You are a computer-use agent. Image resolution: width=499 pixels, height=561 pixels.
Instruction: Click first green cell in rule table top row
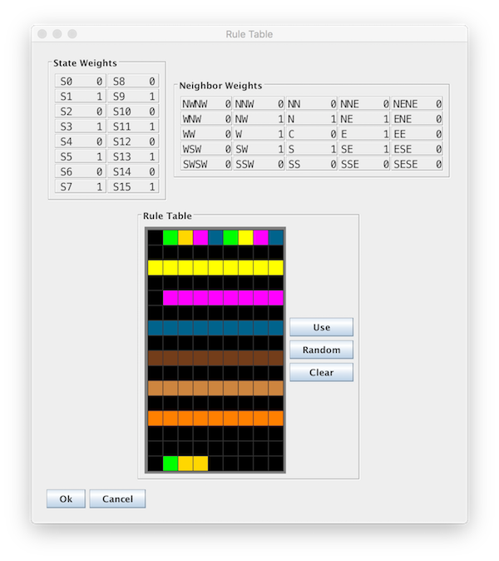(x=170, y=237)
